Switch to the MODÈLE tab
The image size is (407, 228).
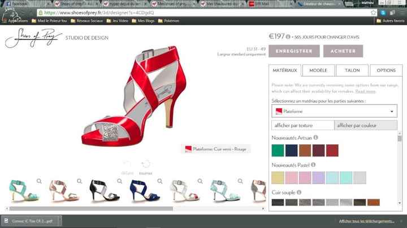point(318,70)
